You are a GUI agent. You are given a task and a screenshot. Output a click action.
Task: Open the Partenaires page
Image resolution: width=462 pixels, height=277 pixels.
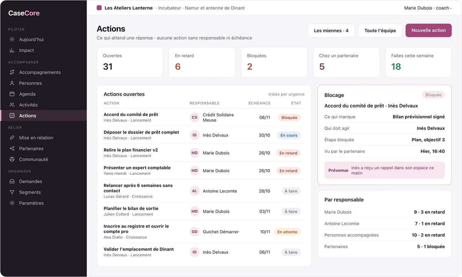[x=43, y=148]
